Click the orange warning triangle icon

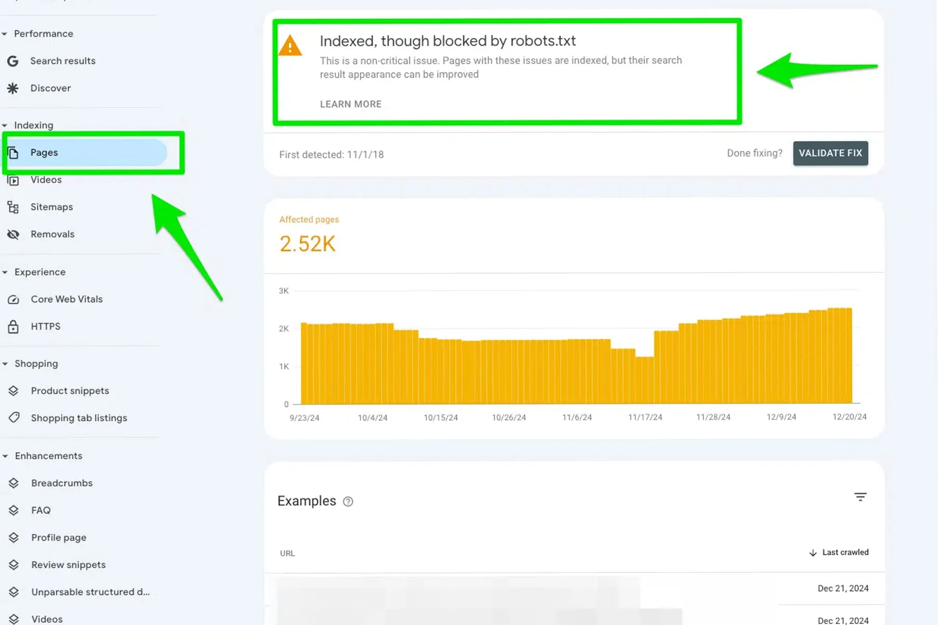[x=290, y=45]
